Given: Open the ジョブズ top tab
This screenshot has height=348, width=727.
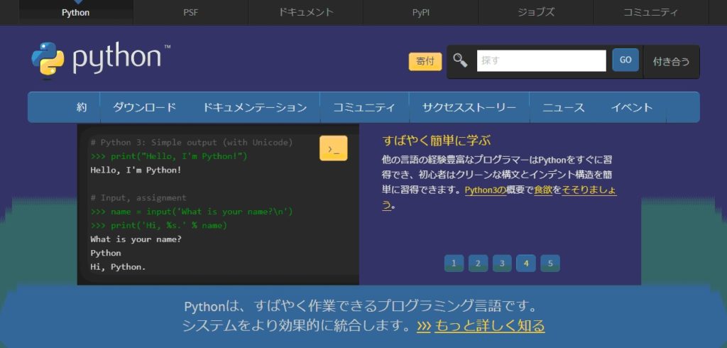Looking at the screenshot, I should 536,13.
